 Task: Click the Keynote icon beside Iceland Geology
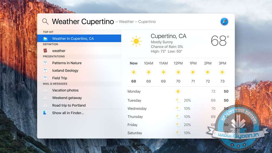click(45, 70)
